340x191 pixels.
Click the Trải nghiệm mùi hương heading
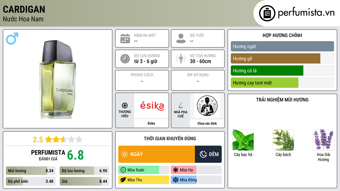(x=282, y=100)
